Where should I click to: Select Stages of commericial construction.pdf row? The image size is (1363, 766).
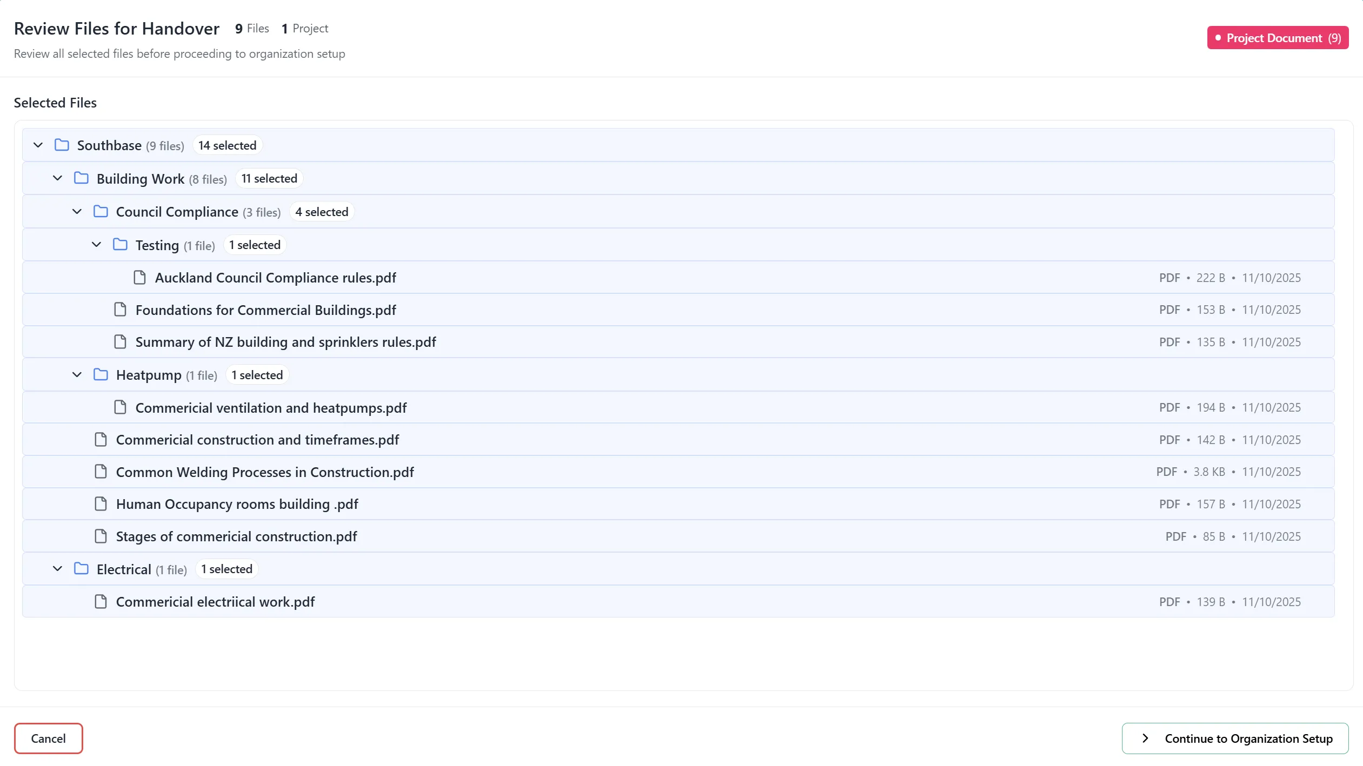pos(236,536)
